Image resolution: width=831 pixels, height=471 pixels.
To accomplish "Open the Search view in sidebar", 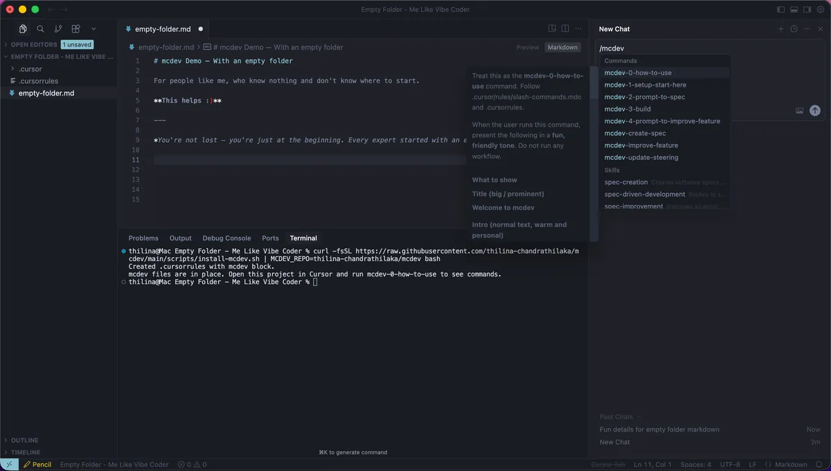I will (40, 29).
